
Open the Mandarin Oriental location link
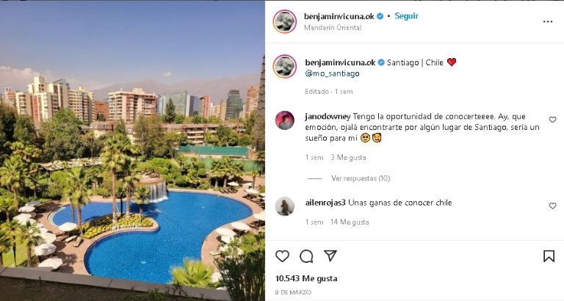click(x=333, y=27)
